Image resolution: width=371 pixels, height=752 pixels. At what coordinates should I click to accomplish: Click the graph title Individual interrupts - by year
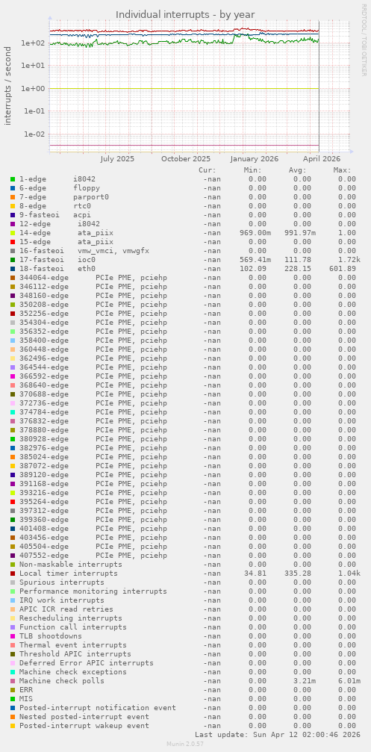click(x=185, y=14)
